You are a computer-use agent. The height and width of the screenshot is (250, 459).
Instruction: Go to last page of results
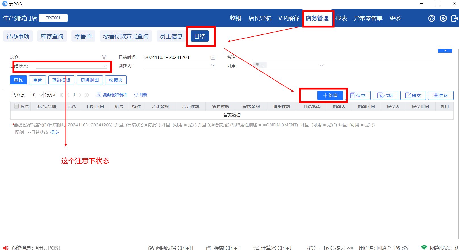pos(87,95)
